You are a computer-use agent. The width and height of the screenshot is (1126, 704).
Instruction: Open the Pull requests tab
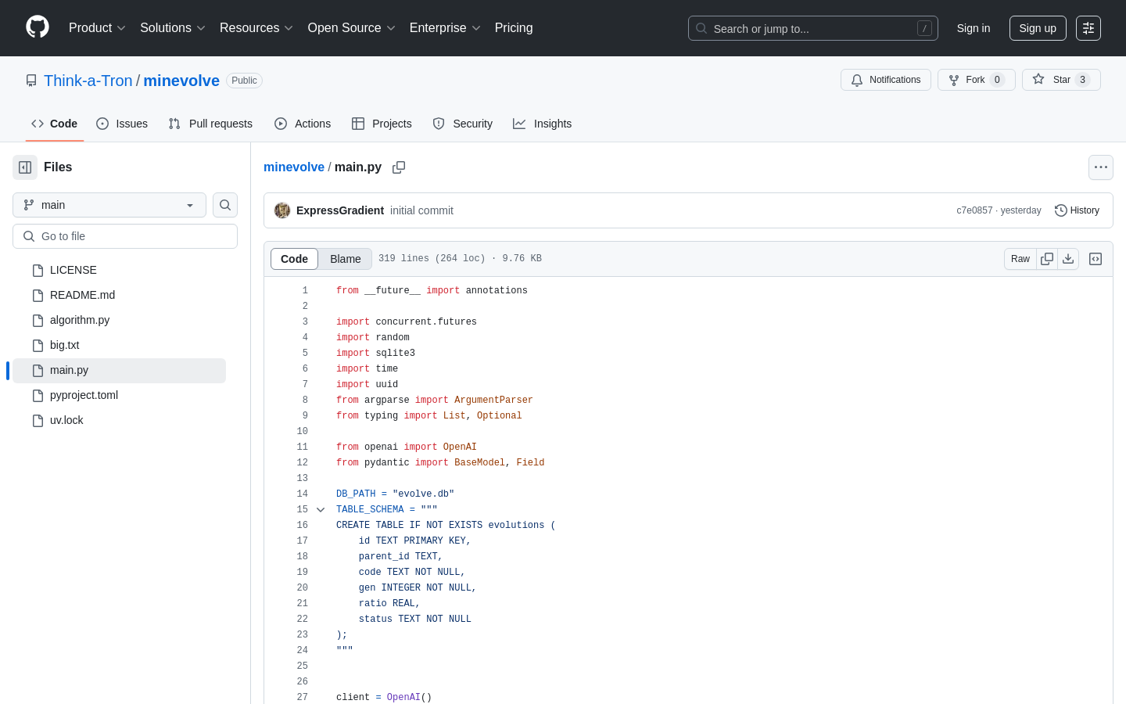[x=210, y=124]
